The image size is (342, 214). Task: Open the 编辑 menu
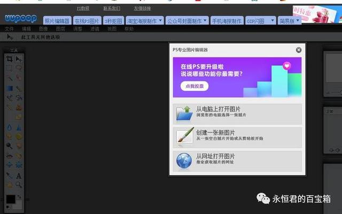(x=26, y=29)
